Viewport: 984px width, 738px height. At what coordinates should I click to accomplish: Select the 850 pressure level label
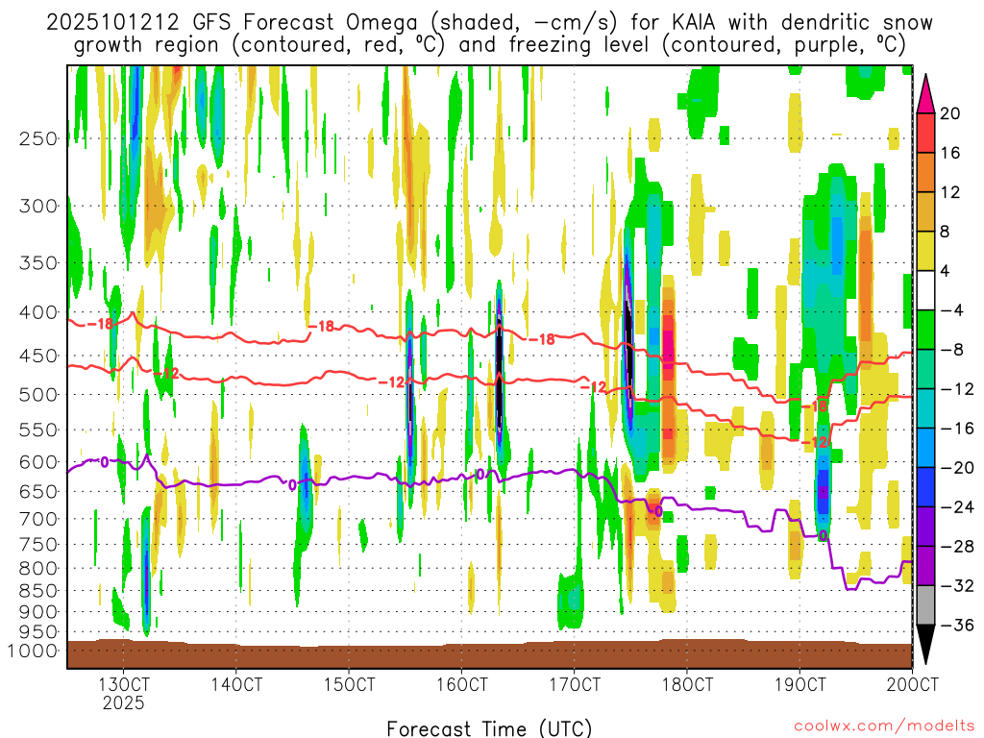click(38, 591)
